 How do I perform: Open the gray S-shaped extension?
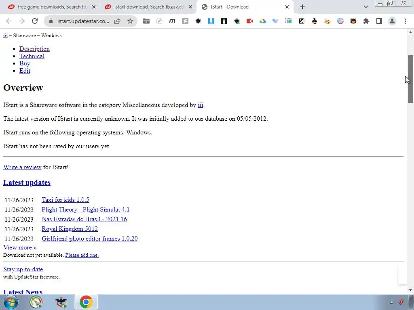185,21
